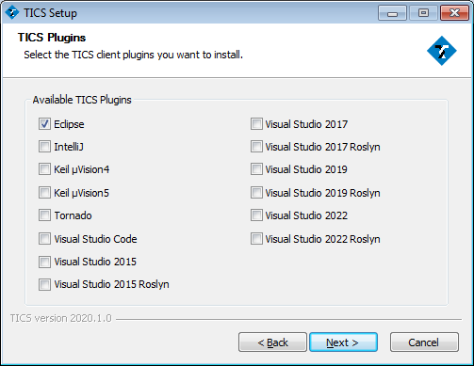Screen dimensions: 474x366
Task: Uncheck the Eclipse plugin checkbox
Action: pos(44,124)
